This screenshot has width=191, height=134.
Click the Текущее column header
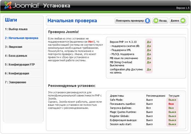tap(174, 96)
